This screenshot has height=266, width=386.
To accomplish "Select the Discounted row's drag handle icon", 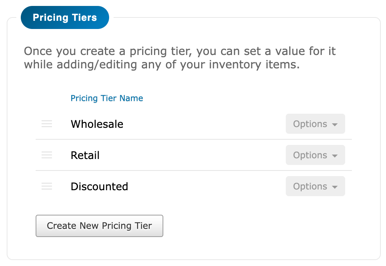I will [47, 186].
